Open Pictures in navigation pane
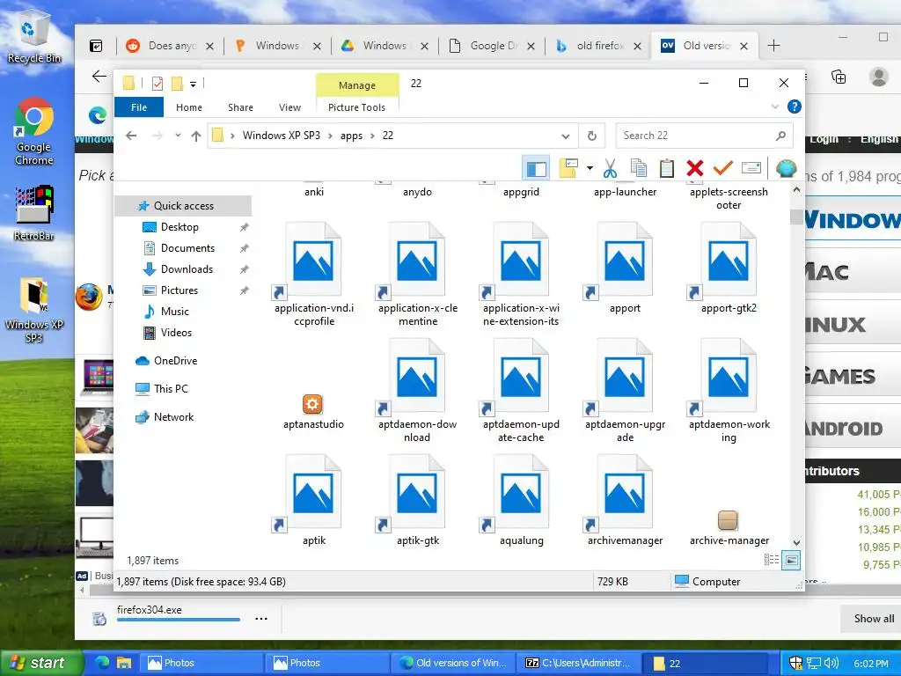 [179, 290]
